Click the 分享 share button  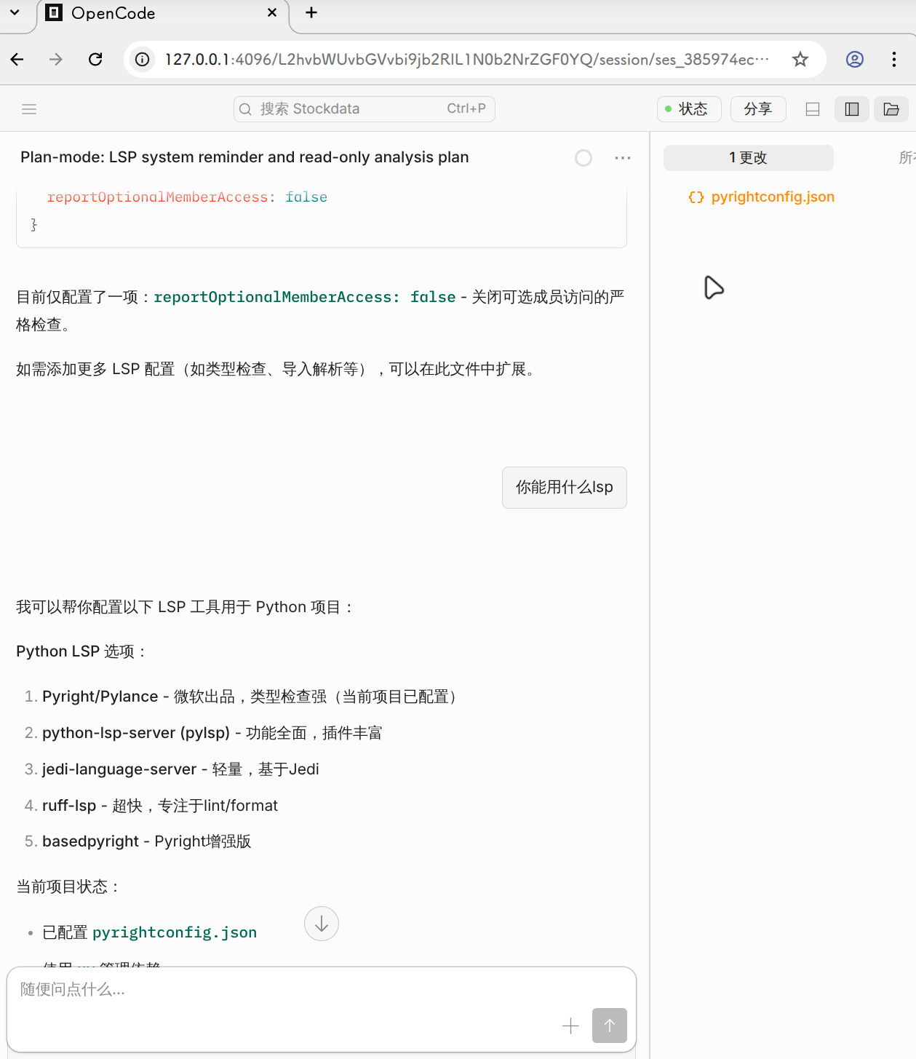757,109
